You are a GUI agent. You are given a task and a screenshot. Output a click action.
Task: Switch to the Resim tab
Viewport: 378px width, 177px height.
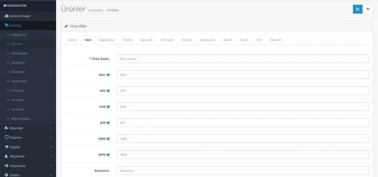(x=227, y=40)
